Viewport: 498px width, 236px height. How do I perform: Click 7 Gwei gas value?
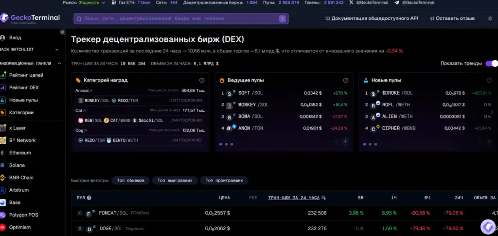144,2
